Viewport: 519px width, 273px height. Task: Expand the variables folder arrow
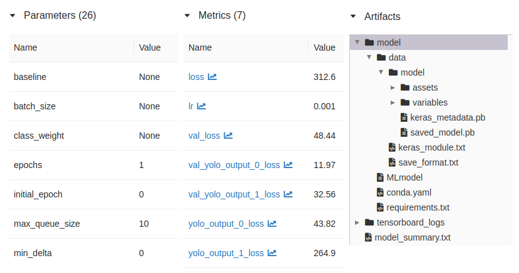click(393, 102)
